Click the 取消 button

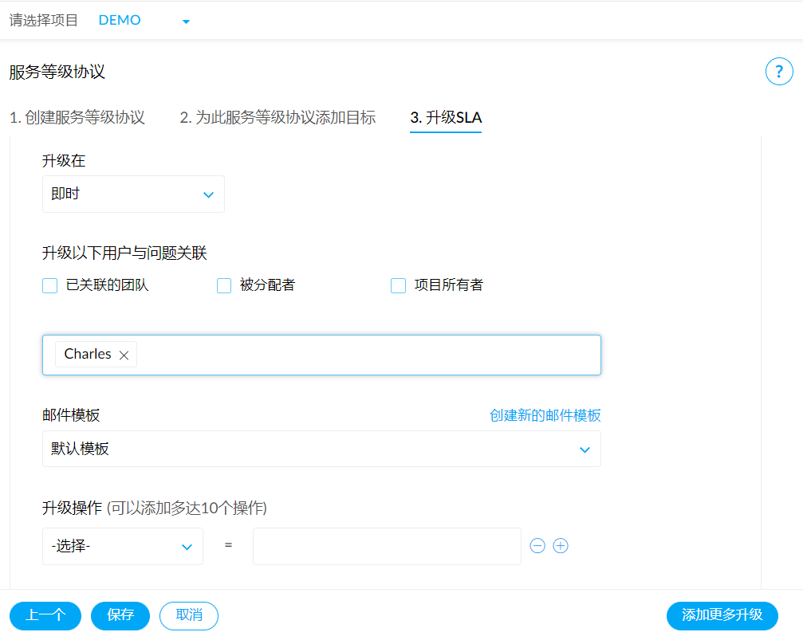pos(189,615)
